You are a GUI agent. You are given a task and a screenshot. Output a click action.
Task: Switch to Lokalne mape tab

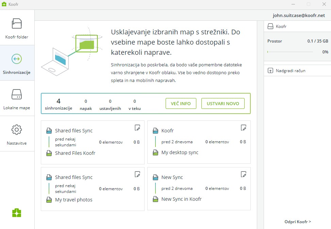(x=17, y=98)
